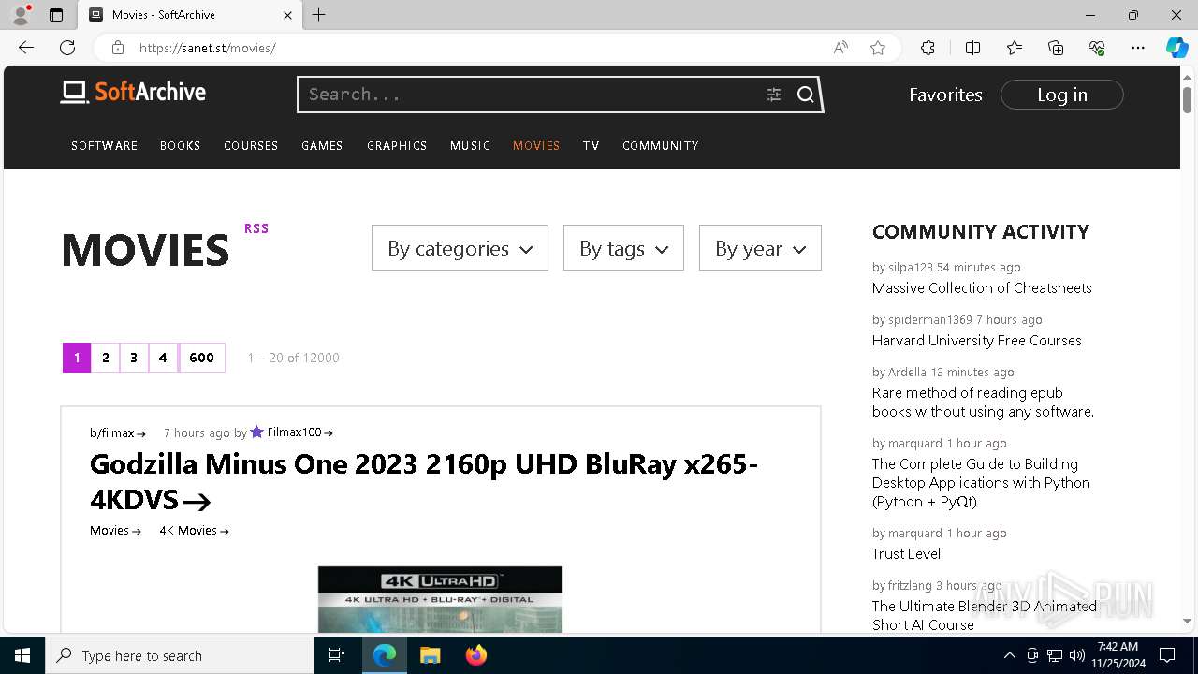The height and width of the screenshot is (674, 1198).
Task: Open search filter options icon
Action: [773, 95]
